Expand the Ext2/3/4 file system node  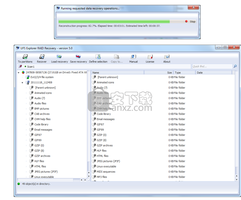click(22, 77)
